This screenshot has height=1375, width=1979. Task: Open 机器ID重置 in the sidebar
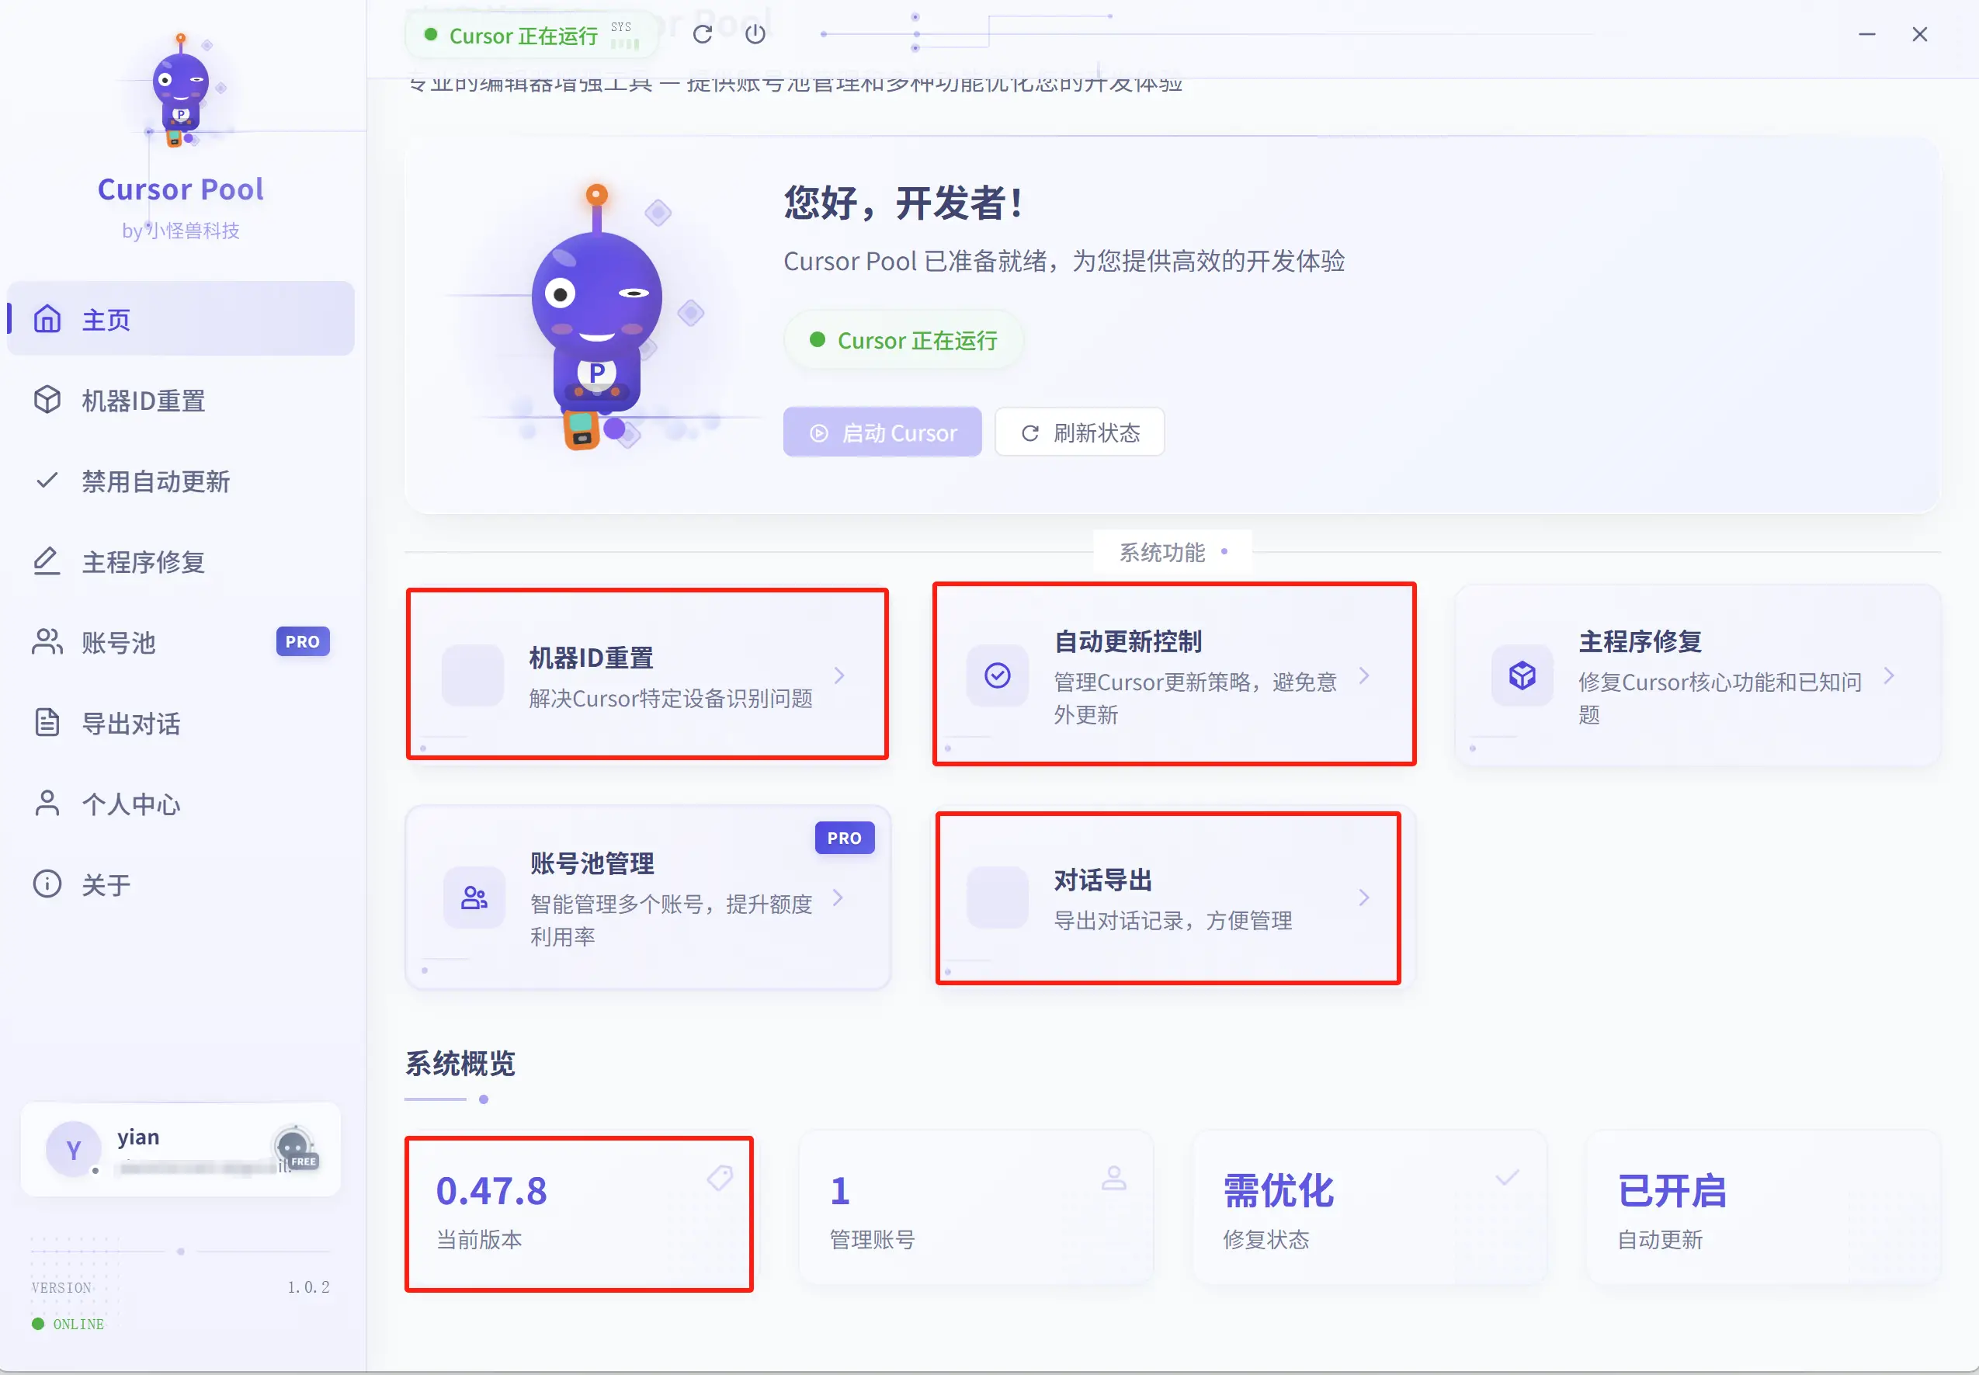tap(181, 400)
